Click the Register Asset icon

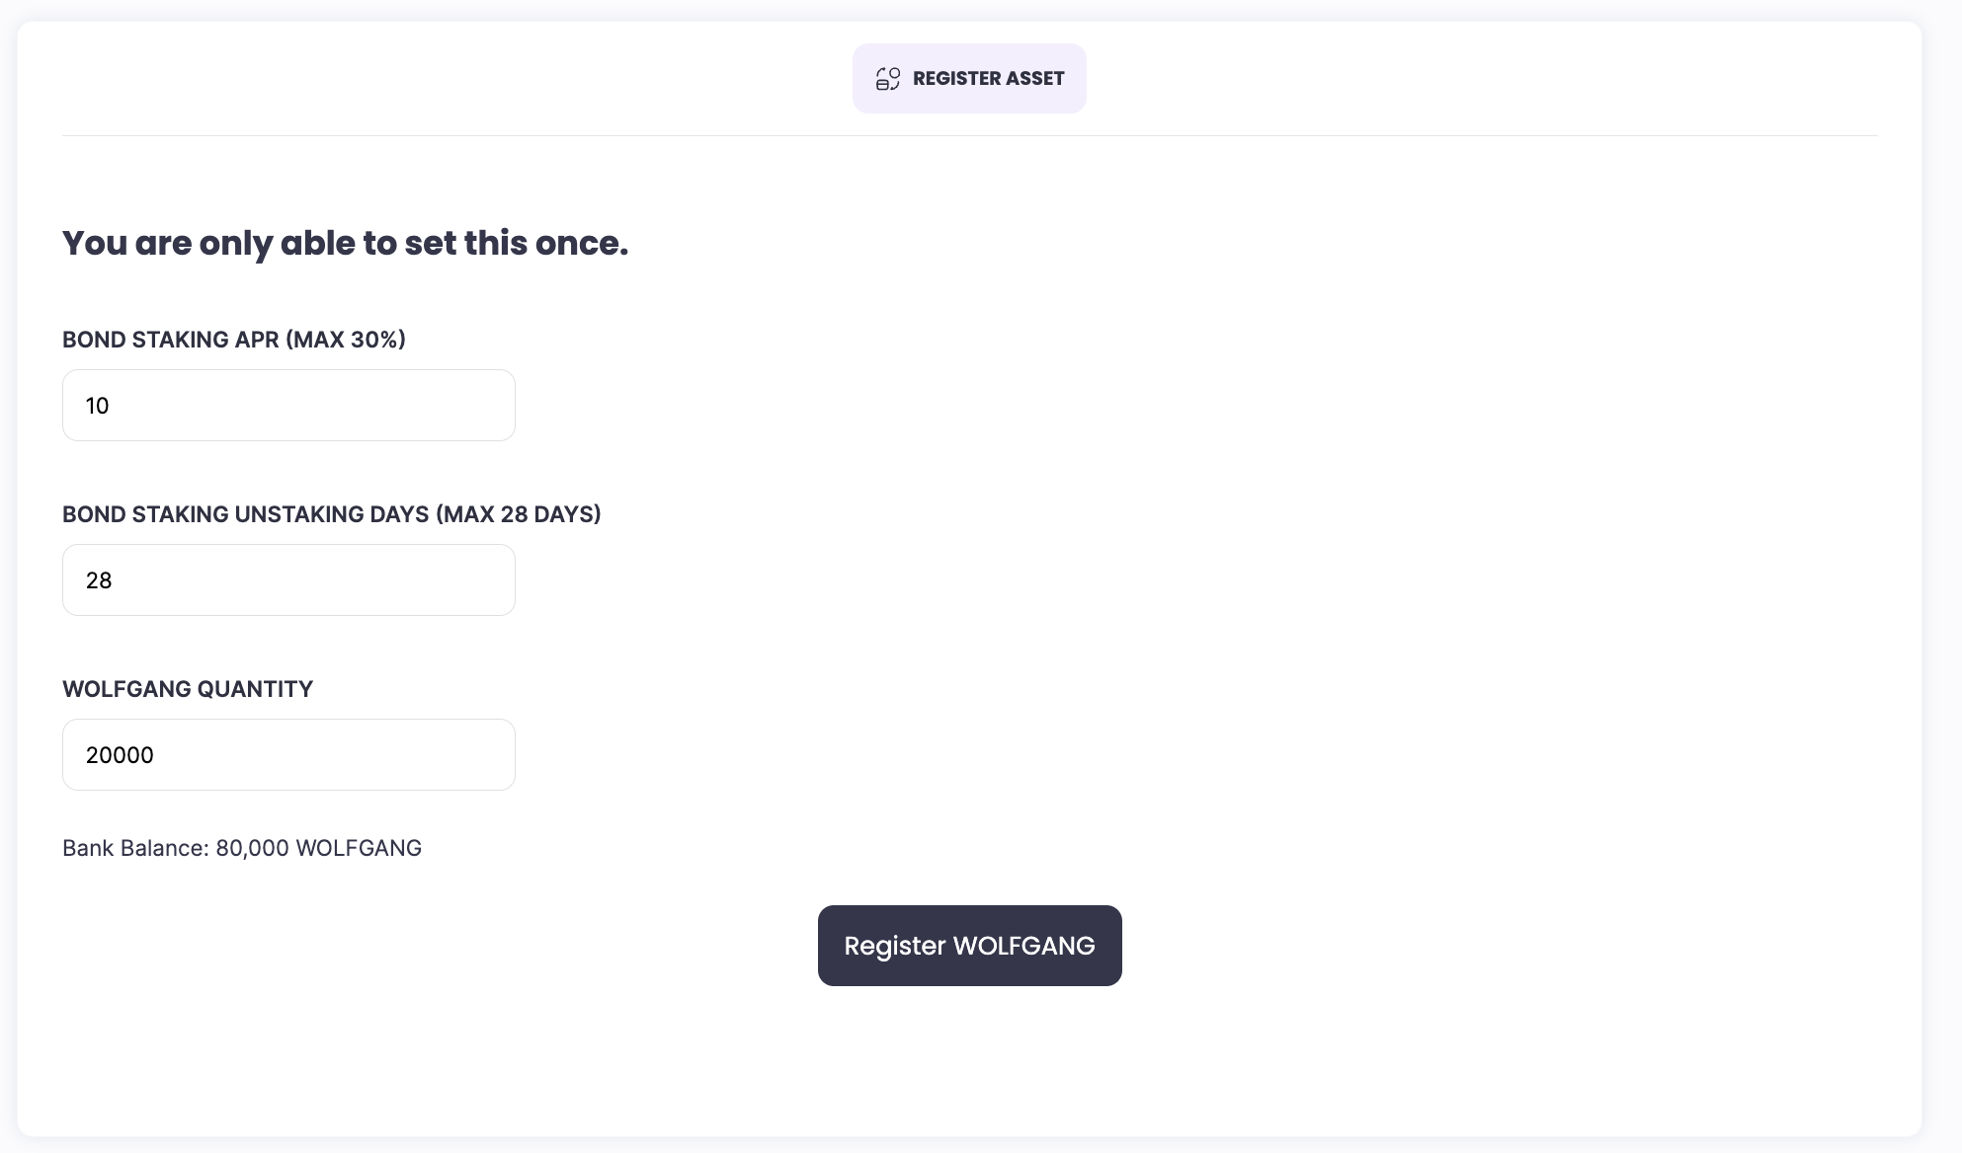point(887,79)
